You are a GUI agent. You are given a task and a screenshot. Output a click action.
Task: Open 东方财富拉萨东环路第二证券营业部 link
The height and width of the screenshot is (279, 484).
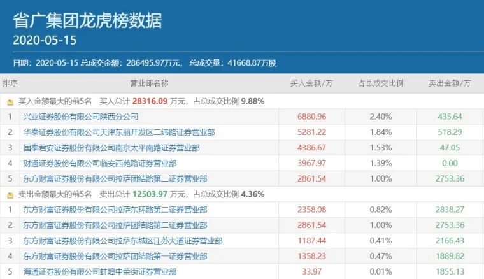click(x=115, y=210)
